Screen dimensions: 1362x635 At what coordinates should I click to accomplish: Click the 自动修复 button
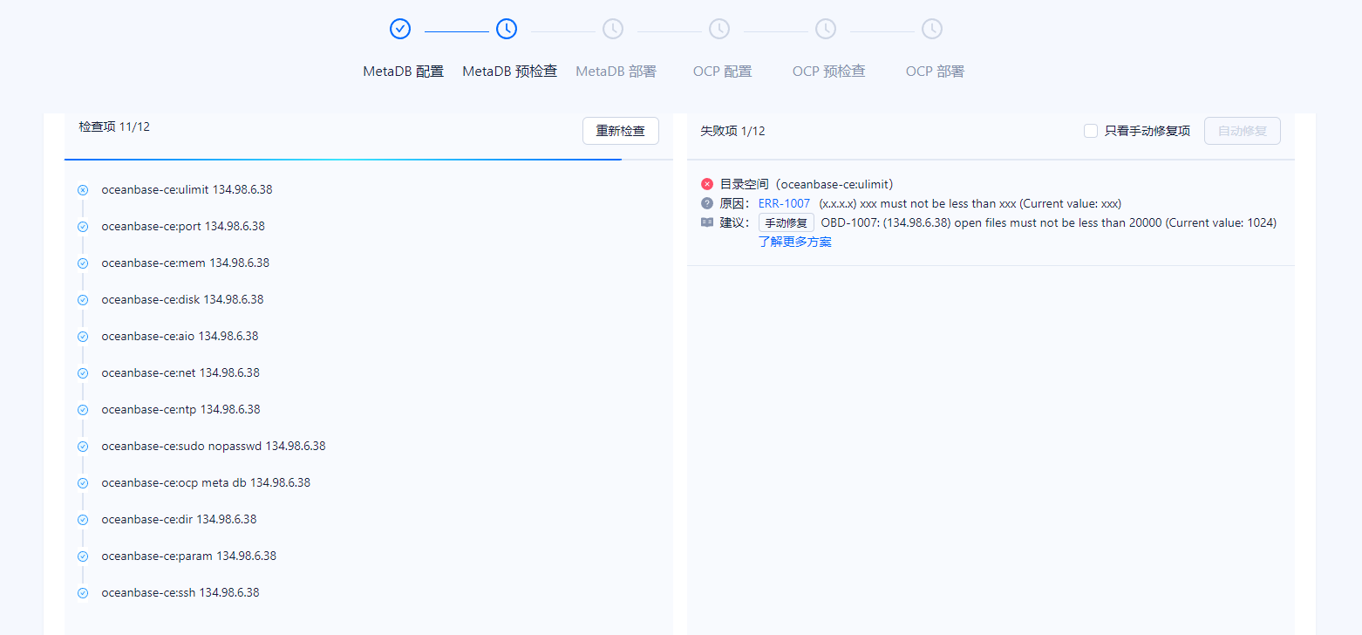1243,131
